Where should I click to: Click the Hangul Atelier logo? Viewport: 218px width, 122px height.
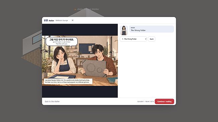pyautogui.click(x=49, y=20)
